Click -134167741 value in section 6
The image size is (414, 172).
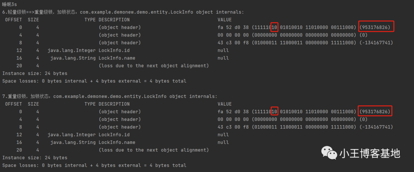click(x=376, y=43)
